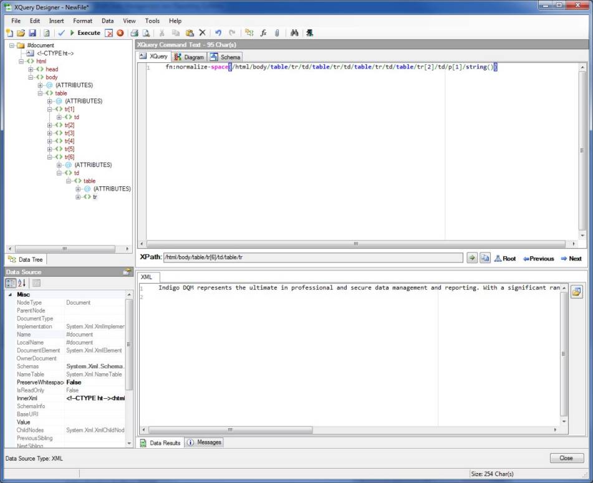Click the Paste clipboard icon

click(x=190, y=33)
